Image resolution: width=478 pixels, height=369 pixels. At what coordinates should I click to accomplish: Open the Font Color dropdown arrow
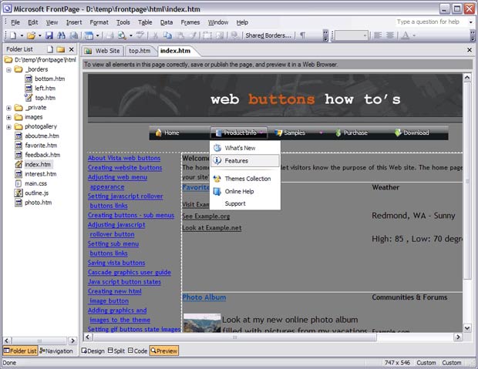point(414,35)
